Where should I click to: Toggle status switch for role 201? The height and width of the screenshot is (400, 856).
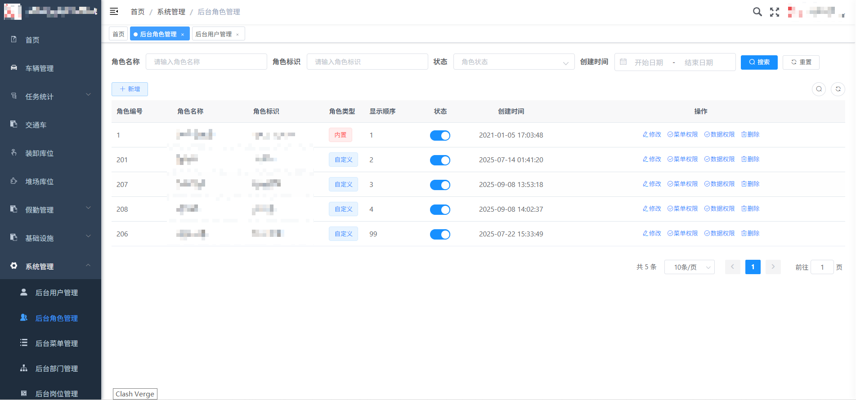440,160
